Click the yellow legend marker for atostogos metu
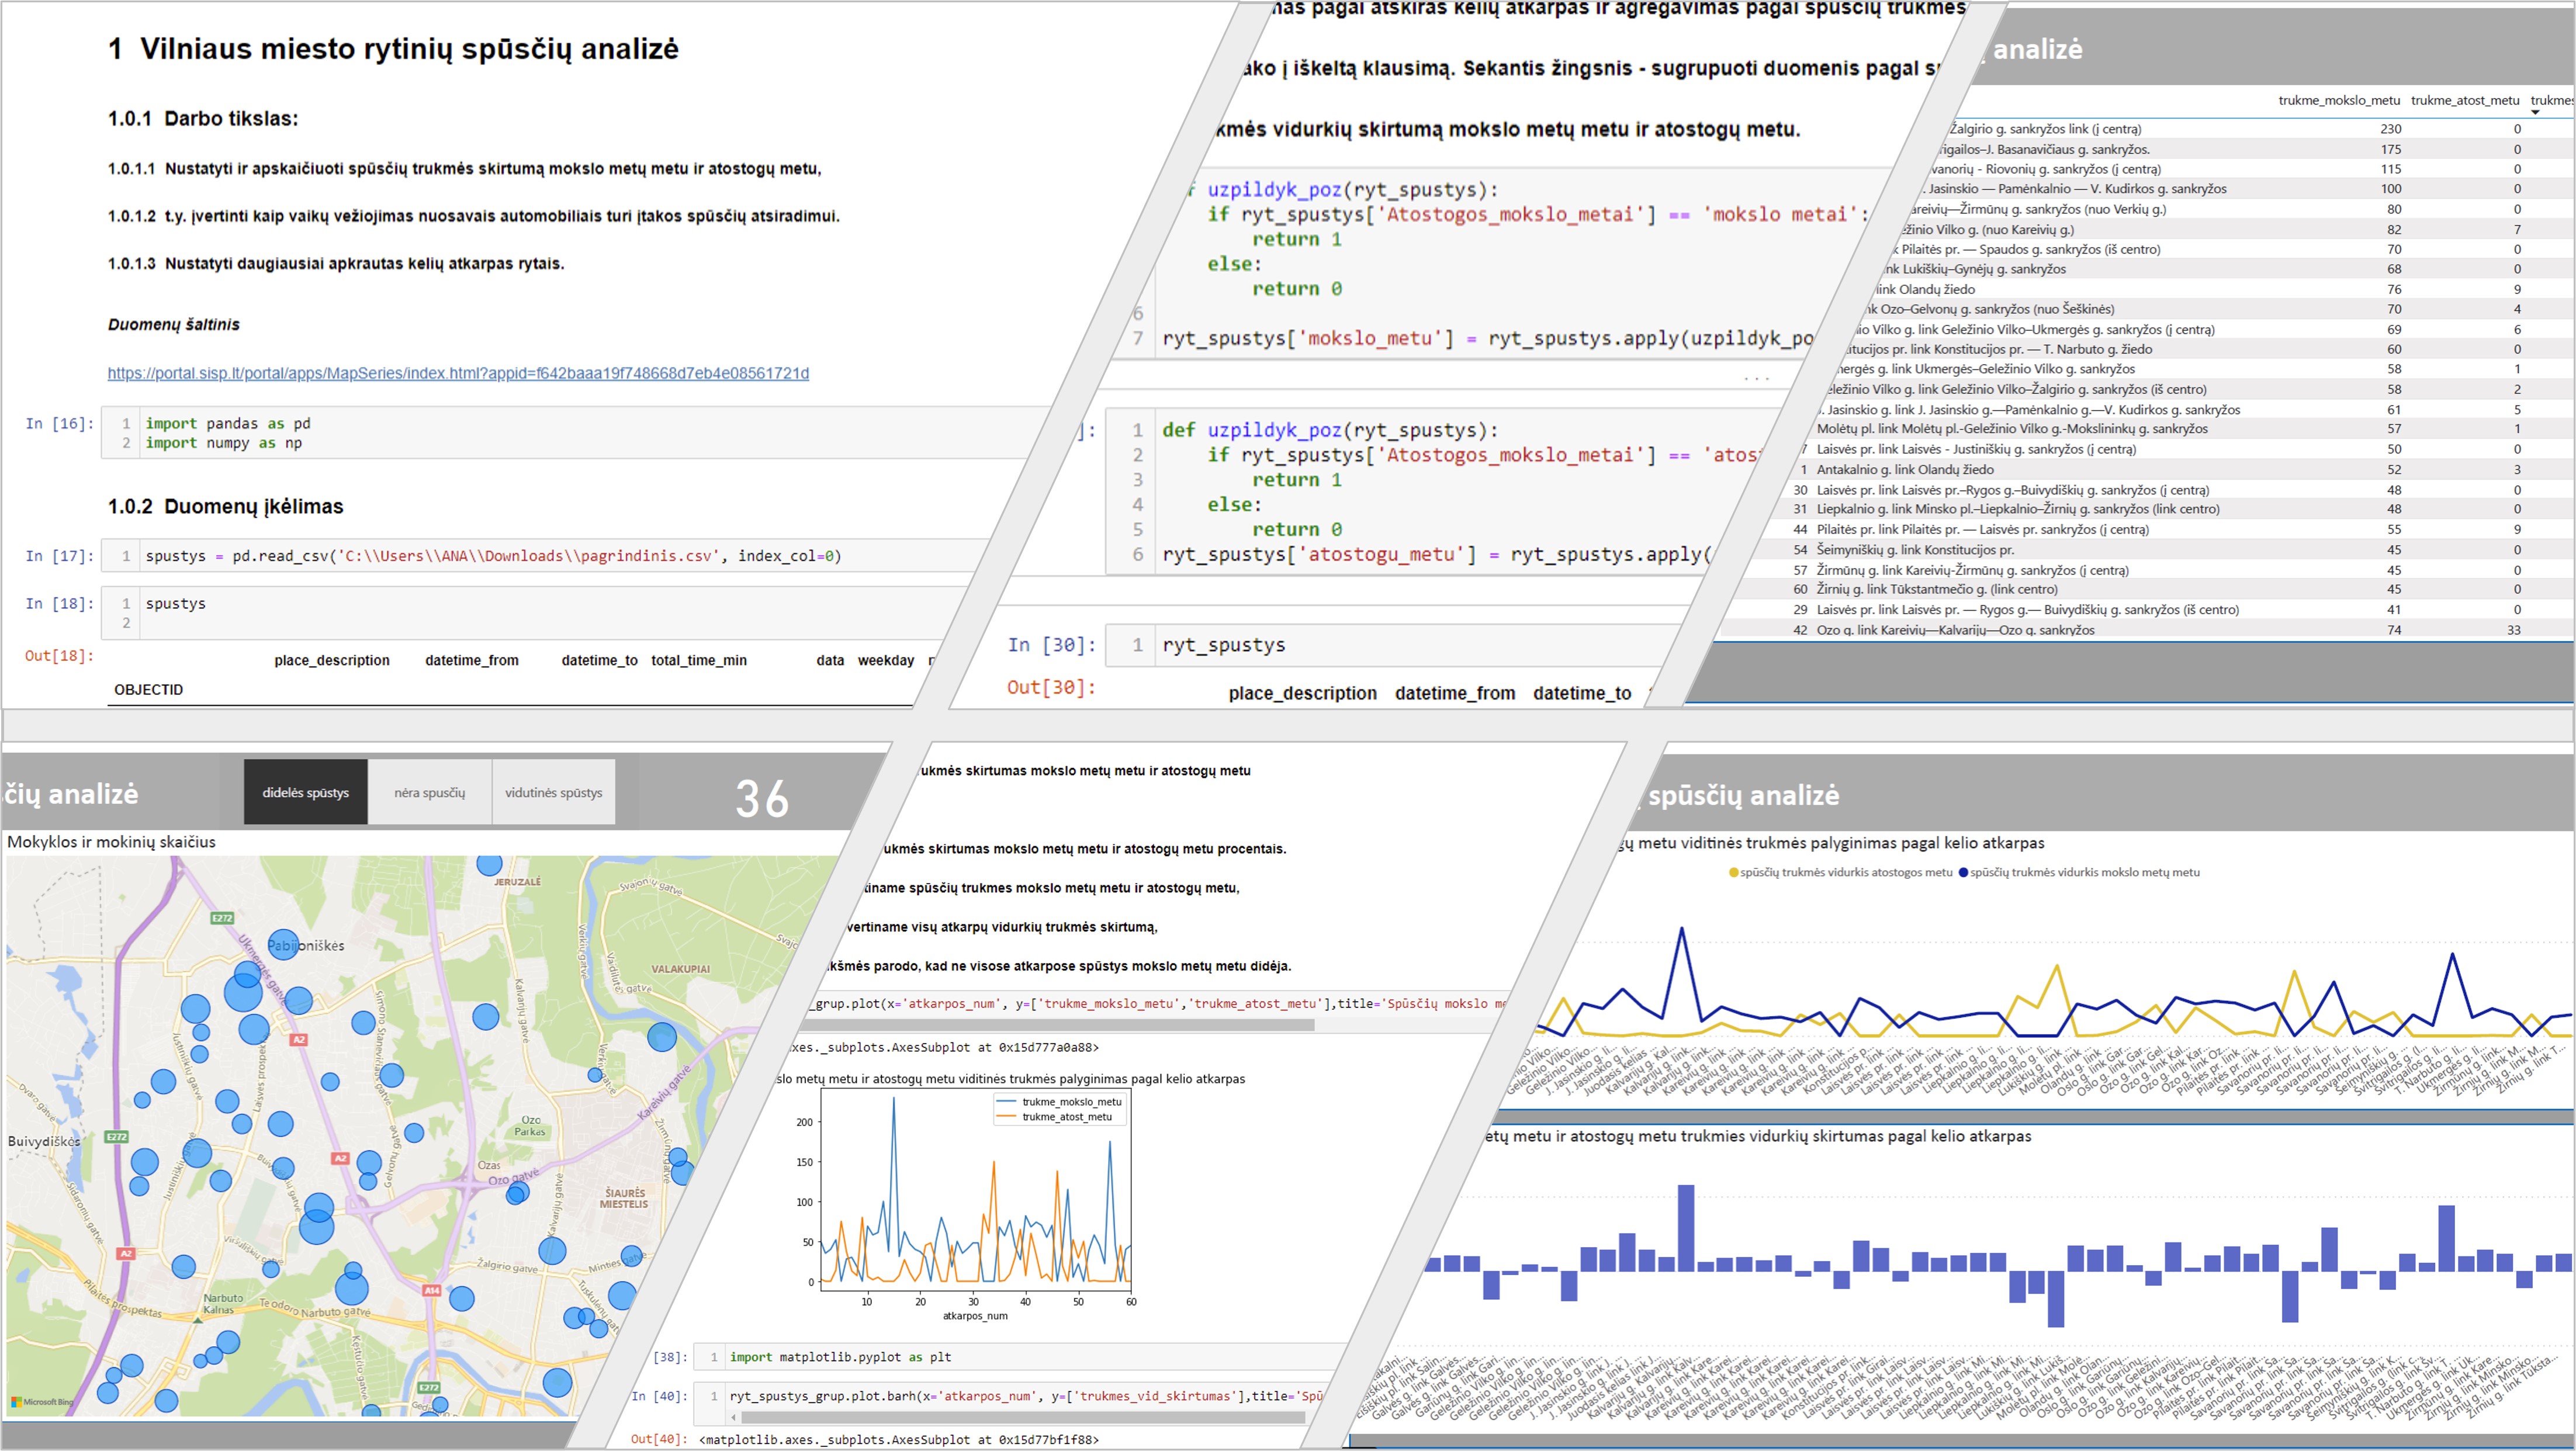This screenshot has width=2576, height=1451. click(x=1733, y=872)
